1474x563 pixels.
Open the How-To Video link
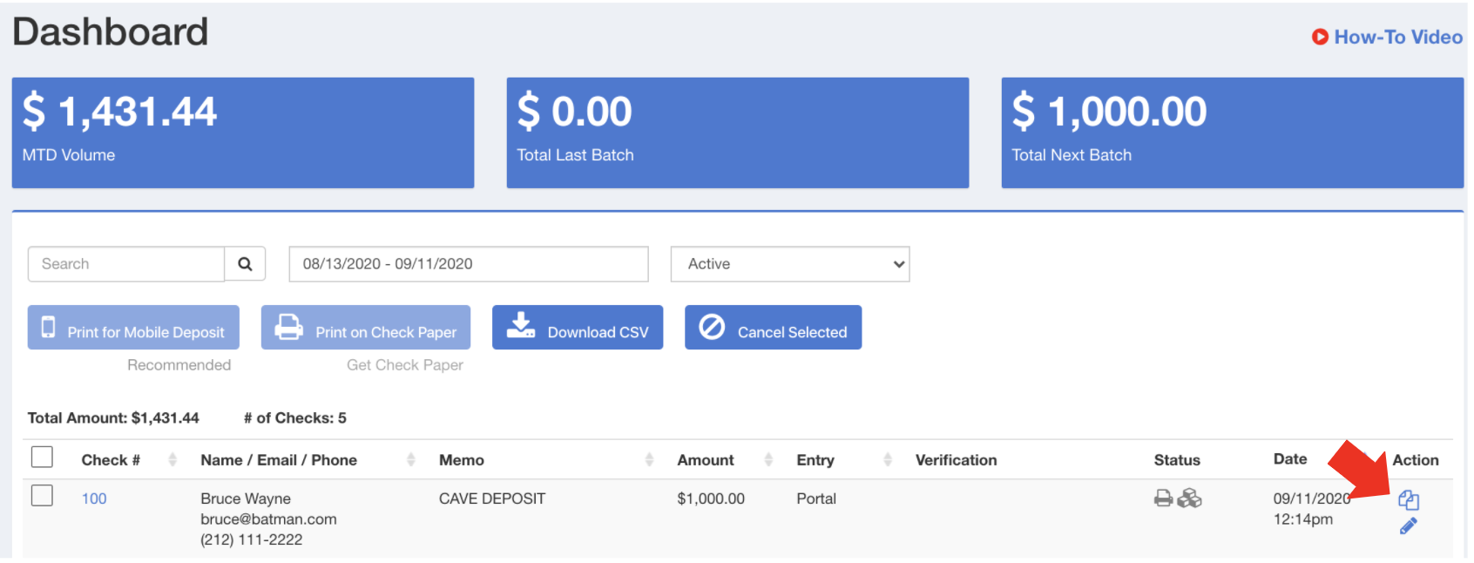pyautogui.click(x=1387, y=37)
